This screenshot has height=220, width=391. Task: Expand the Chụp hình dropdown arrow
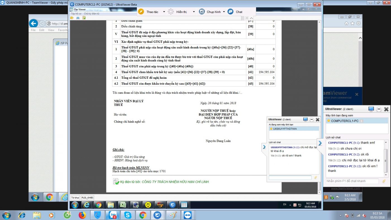tap(224, 12)
